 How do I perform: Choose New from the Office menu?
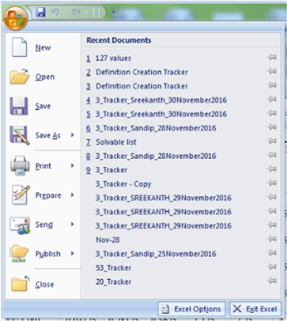pos(43,47)
